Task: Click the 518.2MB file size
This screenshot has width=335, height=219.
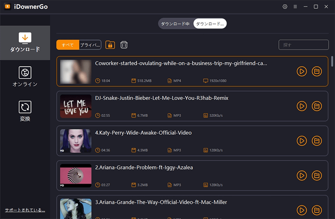Action: (144, 81)
